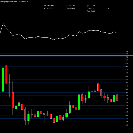Click the OC: 7.78 reading
This screenshot has height=133, width=133.
[x=91, y=6]
